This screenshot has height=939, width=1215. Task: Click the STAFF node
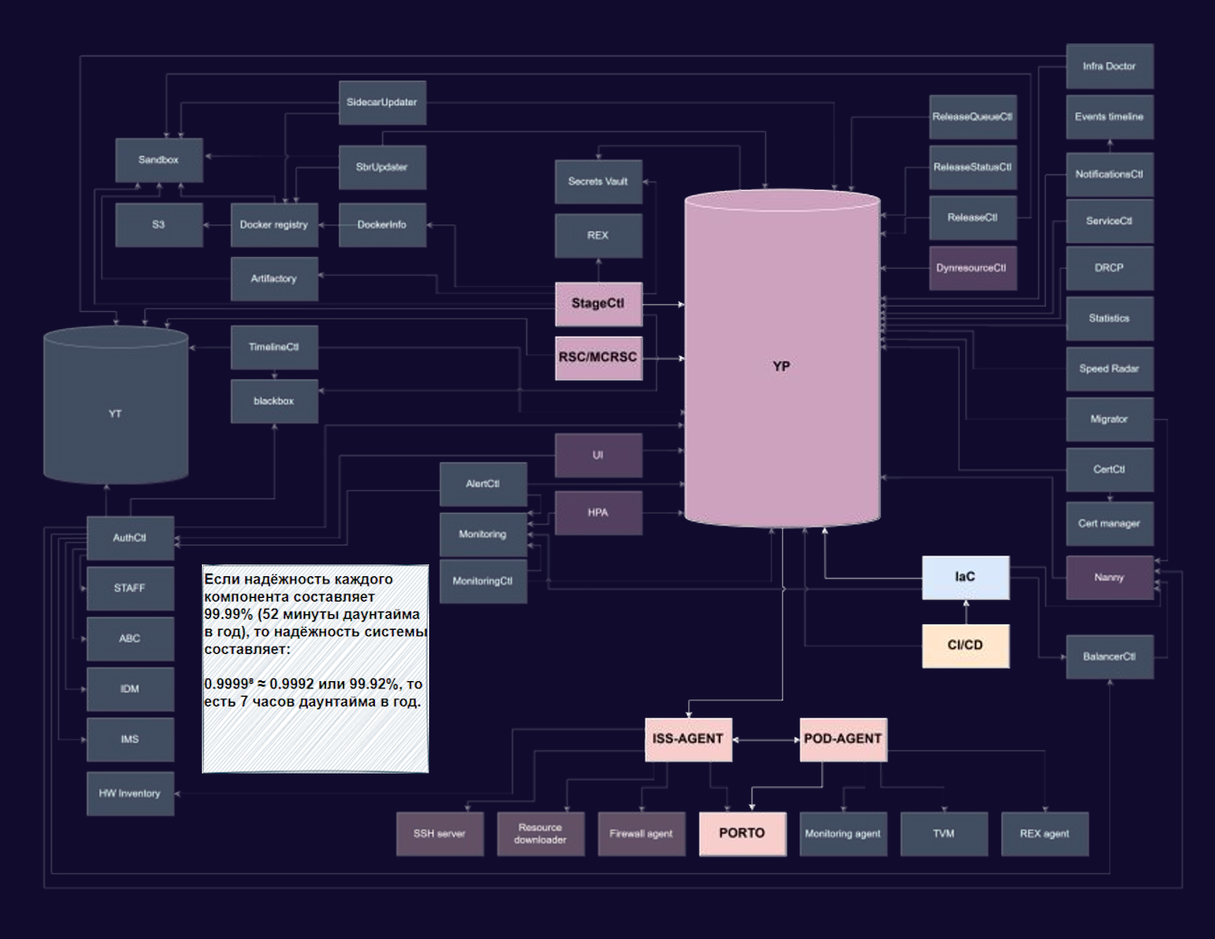coord(130,589)
